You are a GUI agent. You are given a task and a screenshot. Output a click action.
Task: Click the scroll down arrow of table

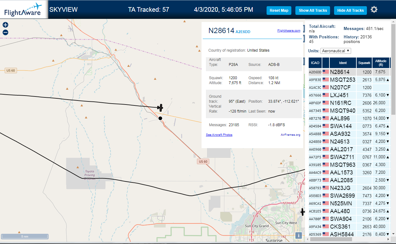point(394,234)
